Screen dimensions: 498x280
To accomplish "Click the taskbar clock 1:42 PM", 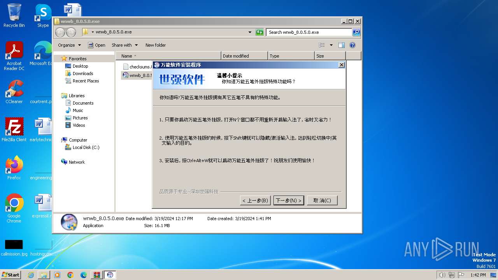I will pos(478,275).
